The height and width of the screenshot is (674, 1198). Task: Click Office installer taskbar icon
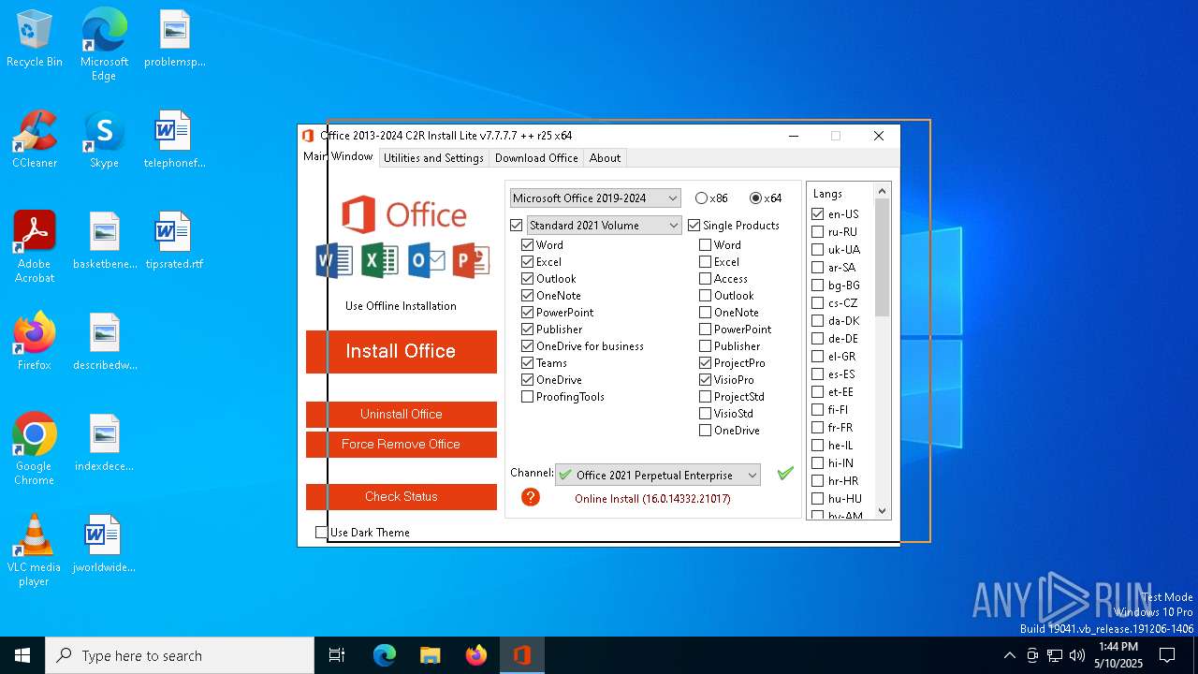point(521,655)
